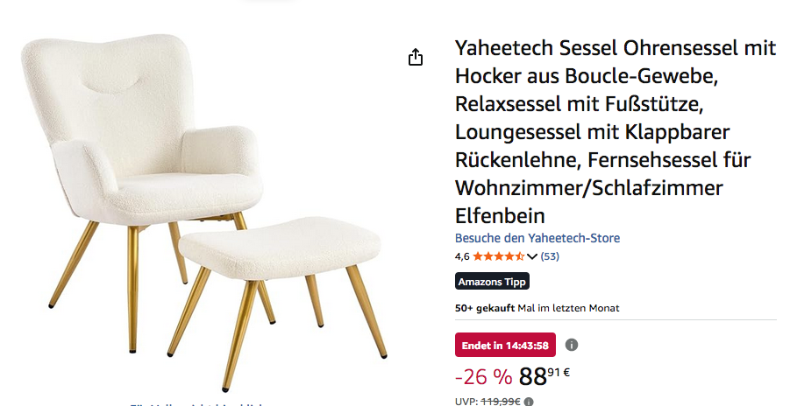
Task: Click the word Elfenbein in the title
Action: point(500,216)
